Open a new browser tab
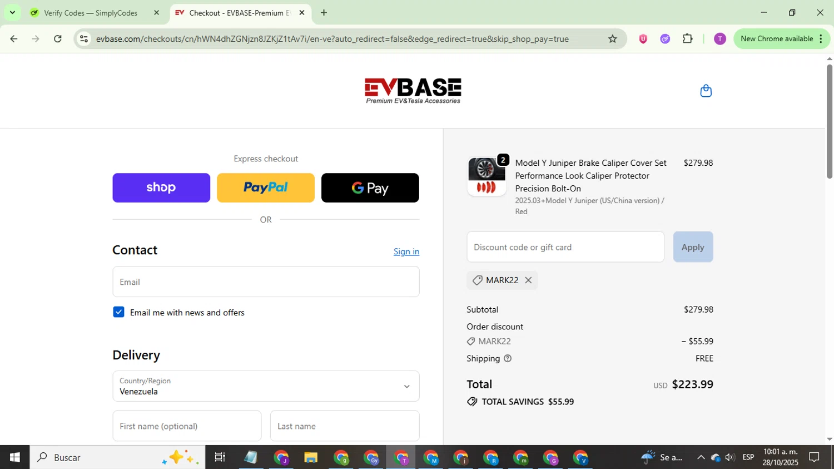This screenshot has width=834, height=469. (324, 12)
